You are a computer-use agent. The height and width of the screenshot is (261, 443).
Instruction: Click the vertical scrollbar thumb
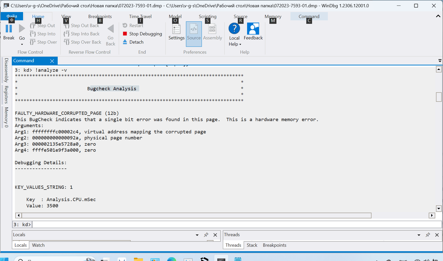pos(439,97)
